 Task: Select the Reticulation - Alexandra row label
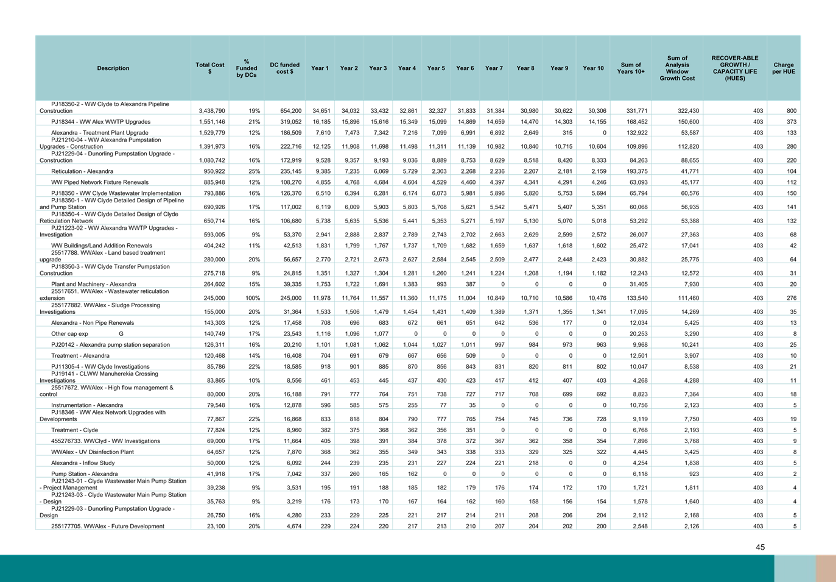click(x=82, y=172)
